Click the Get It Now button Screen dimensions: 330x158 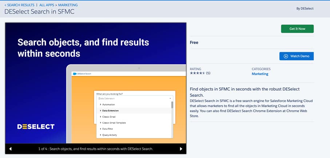(x=297, y=29)
